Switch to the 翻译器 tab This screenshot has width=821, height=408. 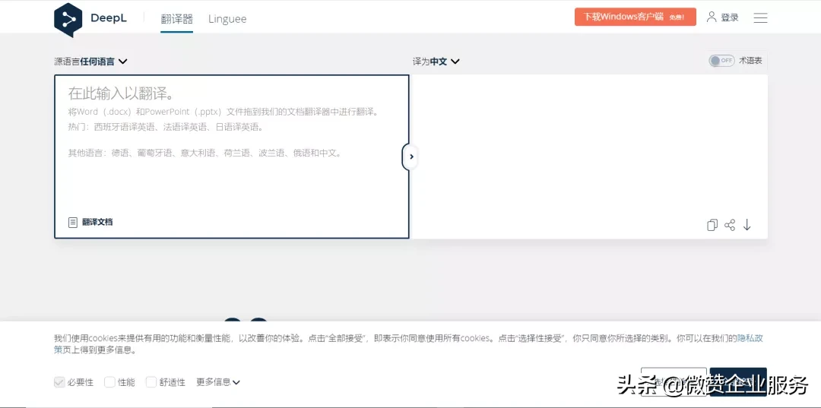176,19
